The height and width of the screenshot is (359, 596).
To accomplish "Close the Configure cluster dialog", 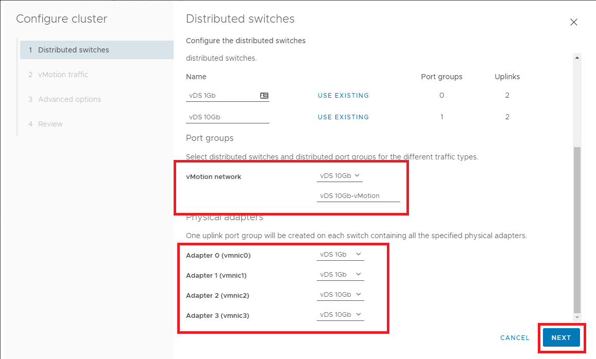I will [x=573, y=22].
